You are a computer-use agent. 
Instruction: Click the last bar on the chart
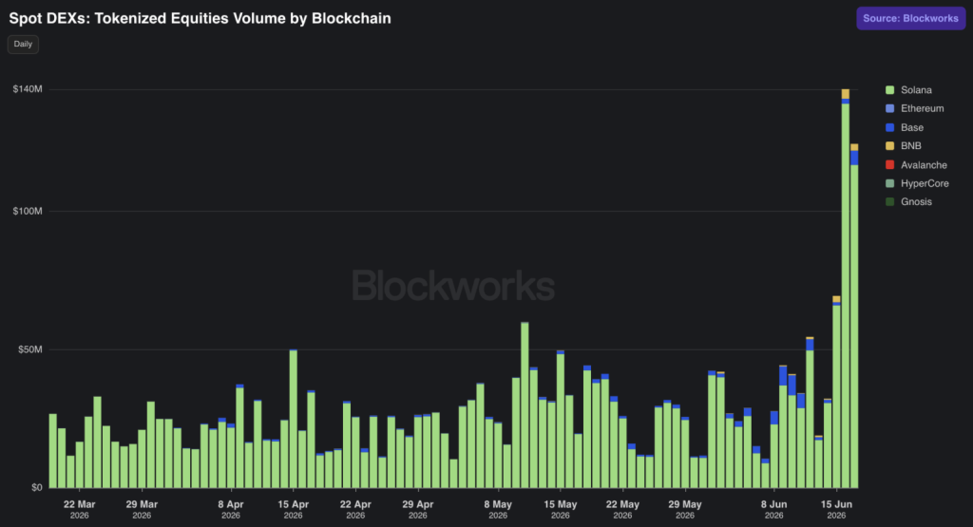click(854, 316)
